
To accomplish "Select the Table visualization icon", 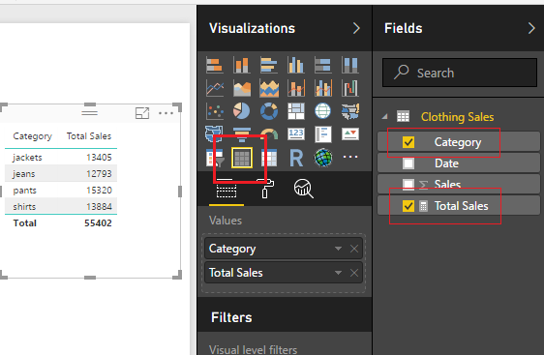I will [x=242, y=158].
